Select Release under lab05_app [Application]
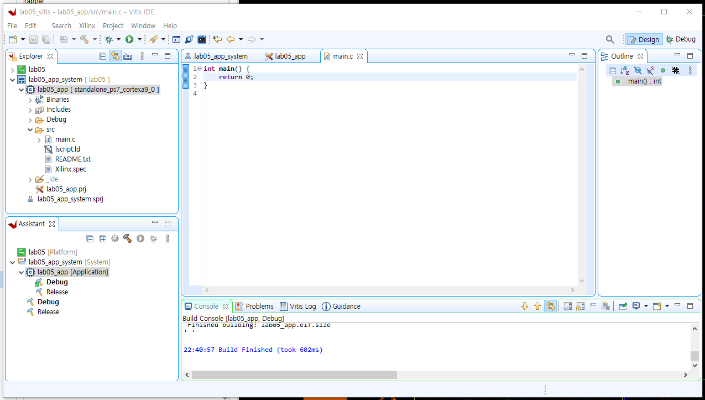The image size is (705, 400). pos(57,292)
